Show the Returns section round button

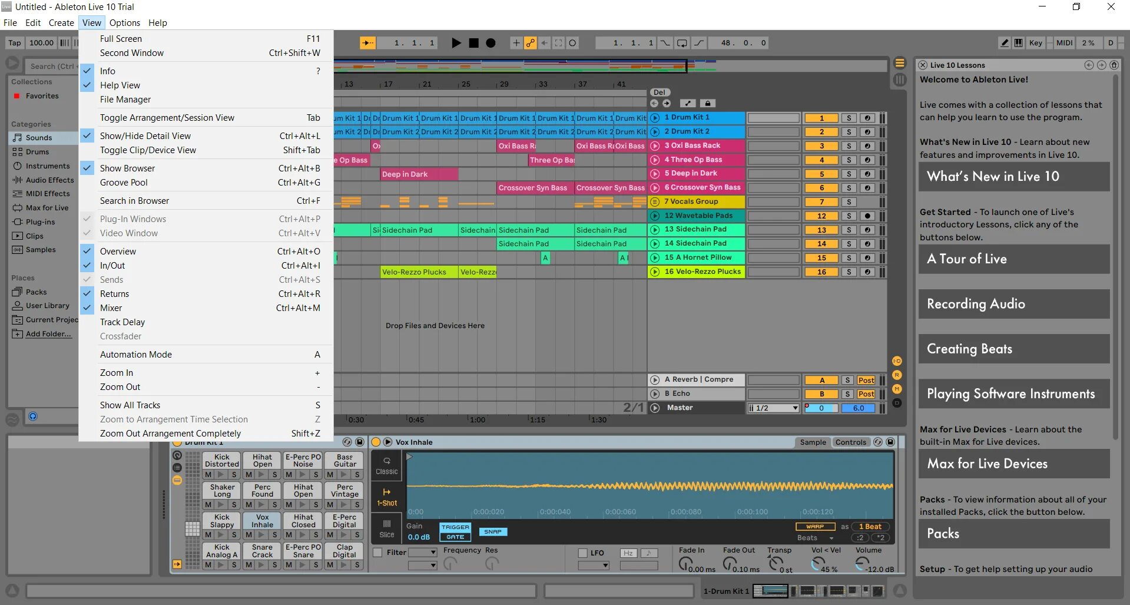pos(897,375)
